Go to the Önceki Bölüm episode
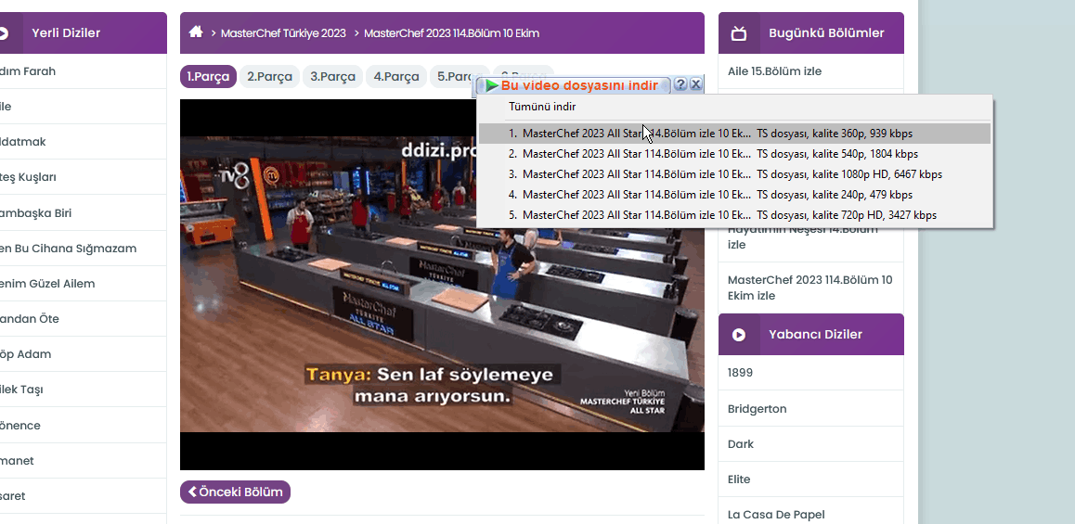The height and width of the screenshot is (524, 1075). click(x=235, y=492)
